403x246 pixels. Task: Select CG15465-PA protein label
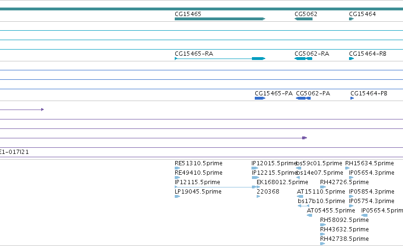tap(274, 93)
